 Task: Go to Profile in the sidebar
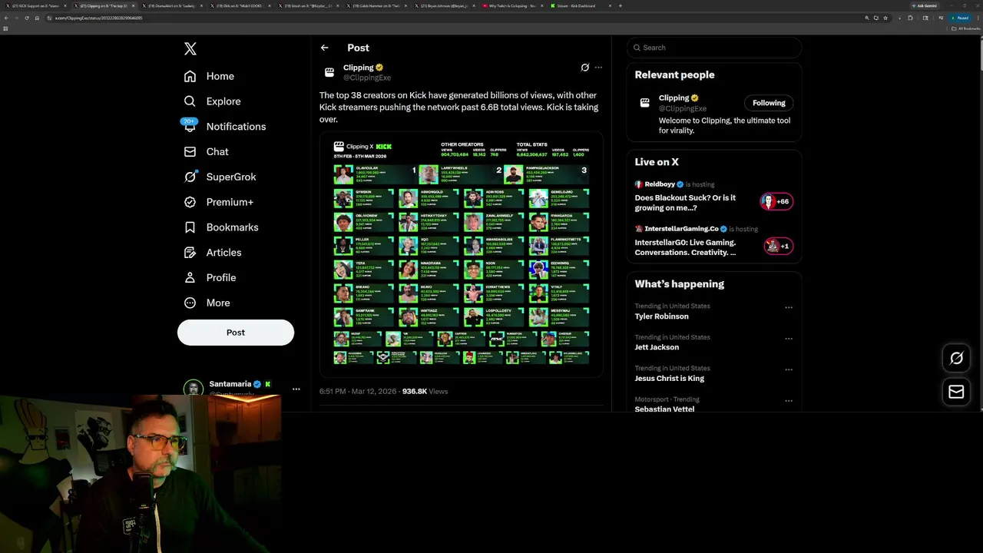click(x=210, y=277)
